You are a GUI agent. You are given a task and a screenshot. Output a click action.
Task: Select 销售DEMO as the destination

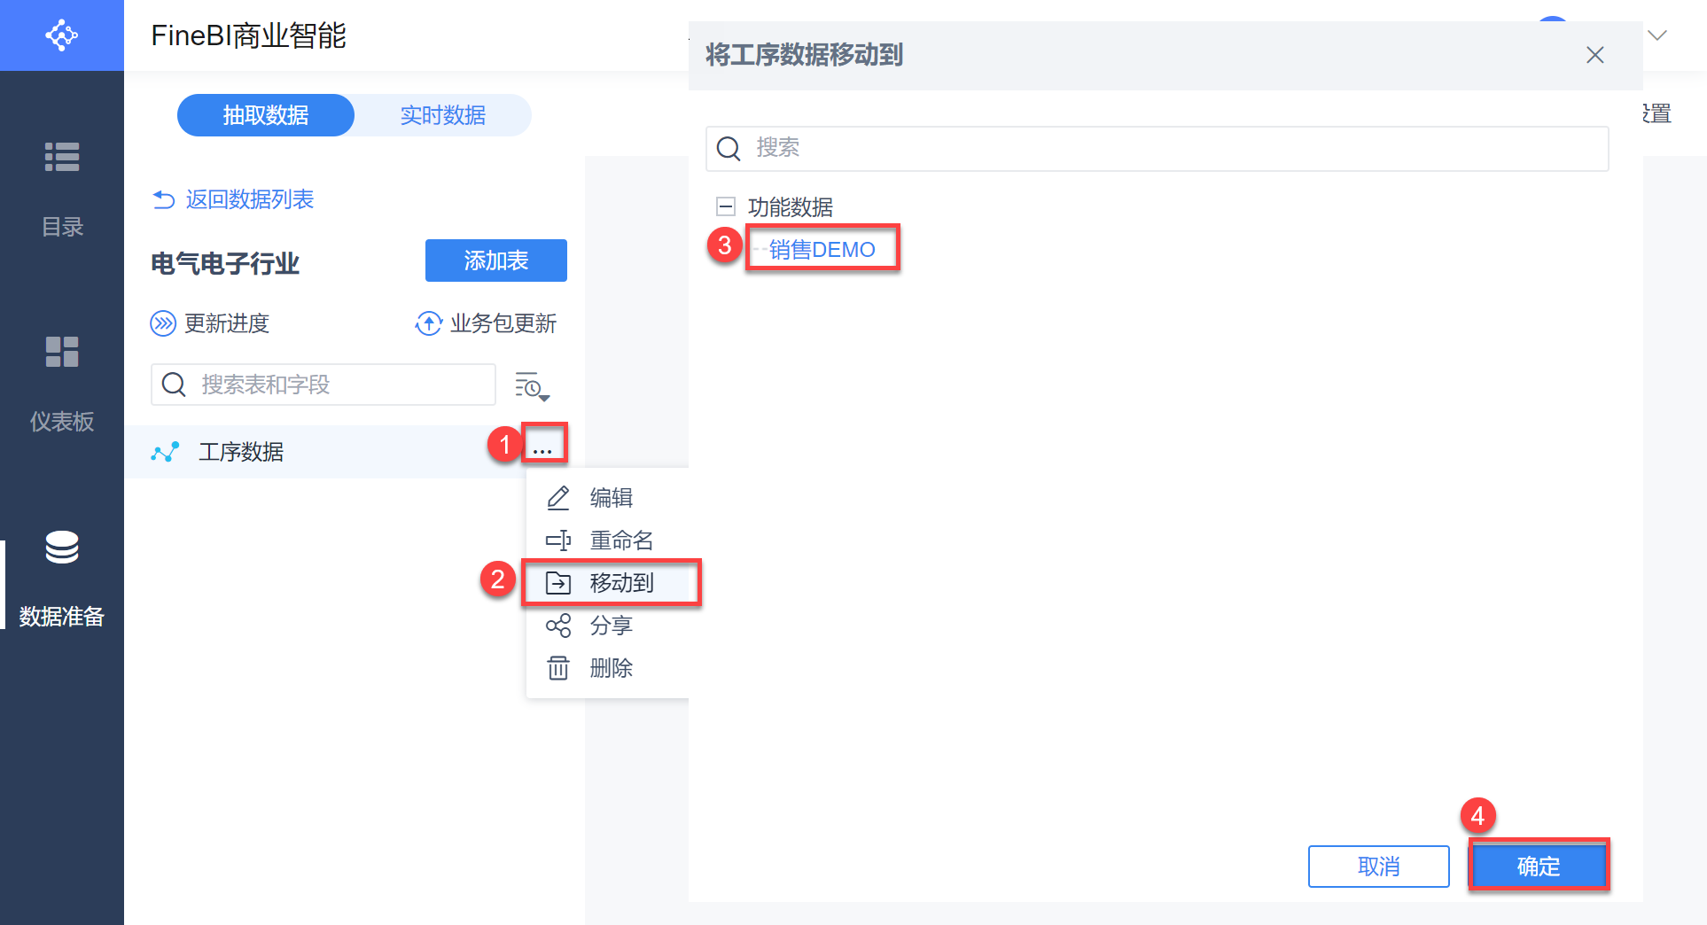822,249
